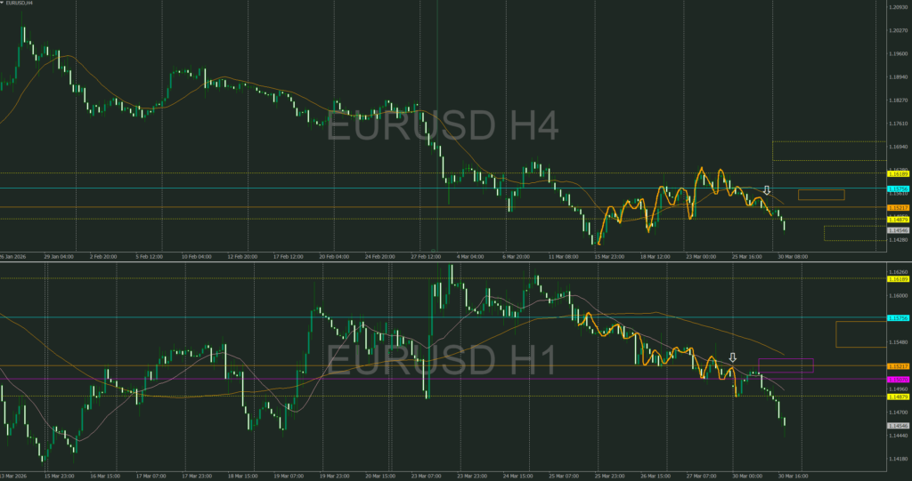Select the orange 1.15217 price tag on H1 chart
The width and height of the screenshot is (912, 481).
click(x=898, y=366)
